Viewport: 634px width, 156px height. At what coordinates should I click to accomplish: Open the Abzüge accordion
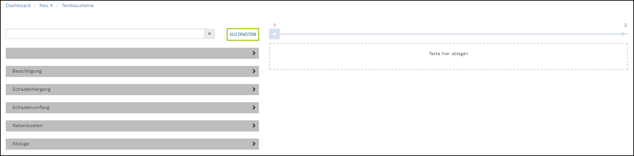[21, 144]
